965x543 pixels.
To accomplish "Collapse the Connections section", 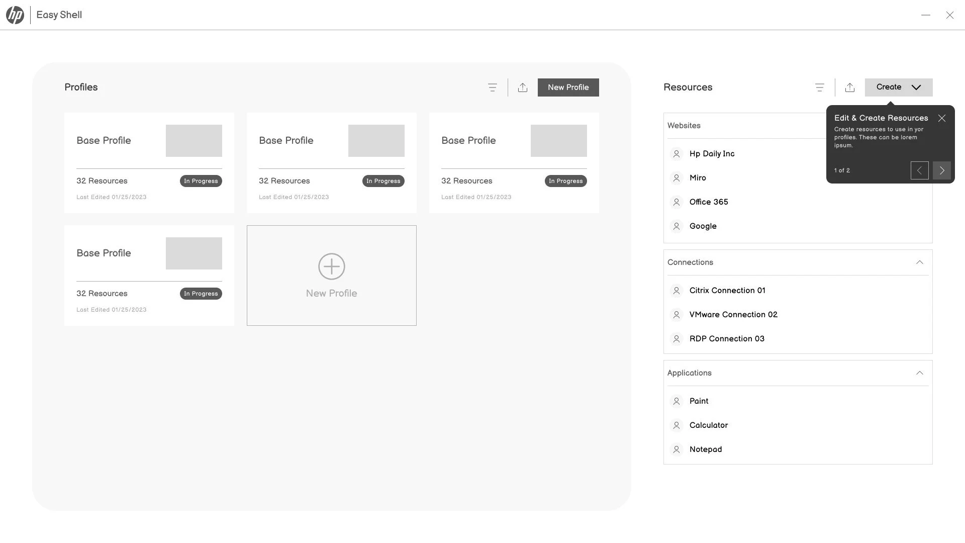I will 919,262.
